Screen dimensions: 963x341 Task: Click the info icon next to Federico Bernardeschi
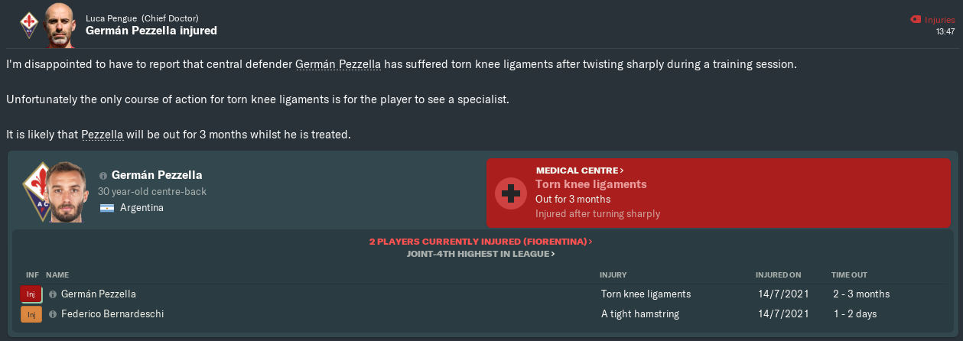coord(52,314)
